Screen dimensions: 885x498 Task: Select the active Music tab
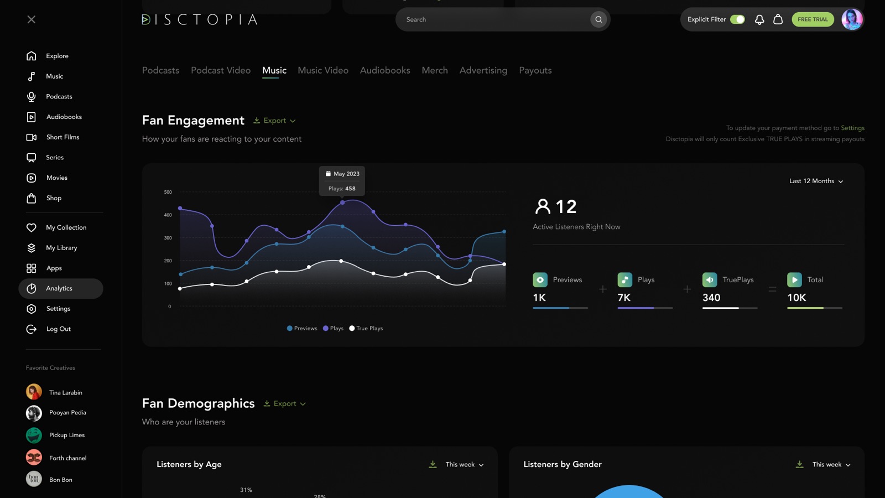click(x=274, y=70)
